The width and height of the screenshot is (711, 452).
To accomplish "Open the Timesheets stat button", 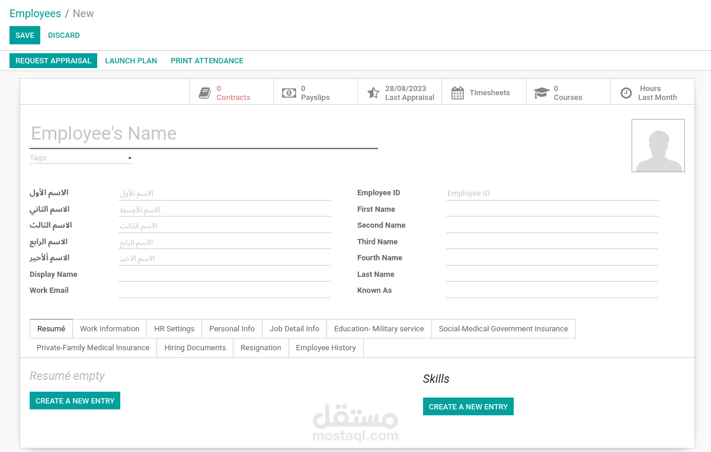I will tap(484, 92).
